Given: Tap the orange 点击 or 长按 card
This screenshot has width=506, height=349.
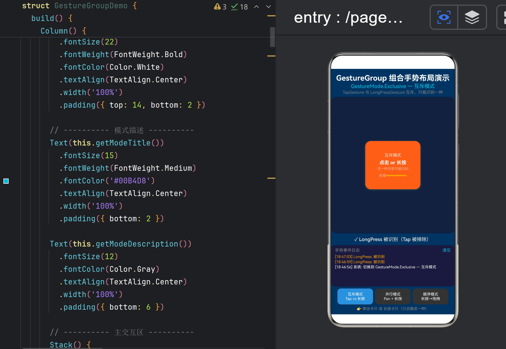Looking at the screenshot, I should 393,165.
